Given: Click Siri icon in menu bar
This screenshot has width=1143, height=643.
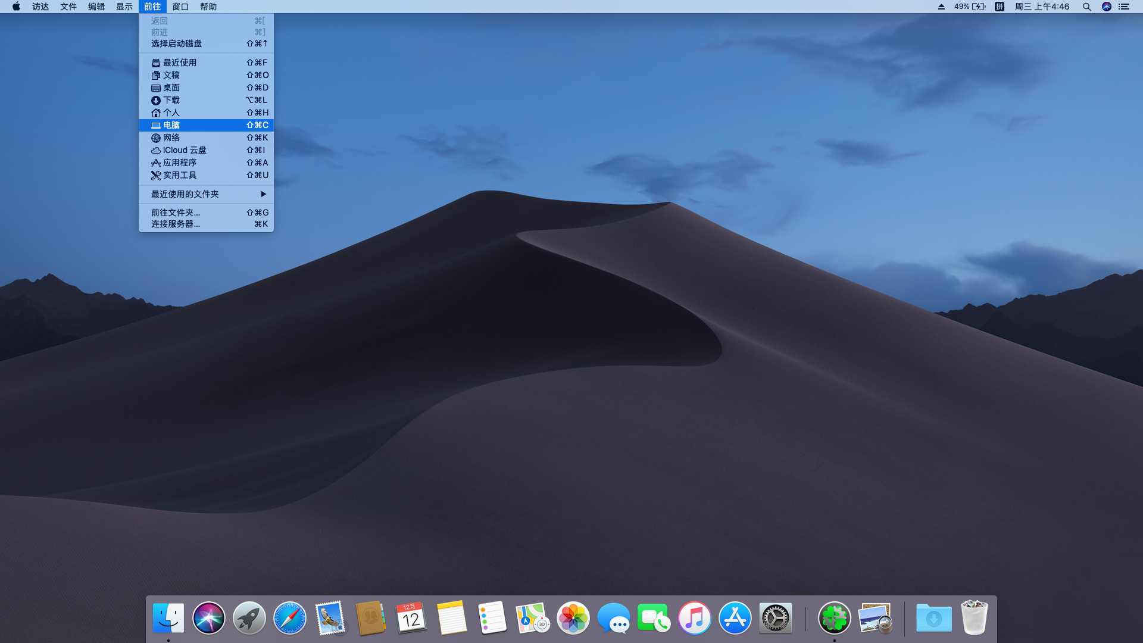Looking at the screenshot, I should pos(1107,7).
